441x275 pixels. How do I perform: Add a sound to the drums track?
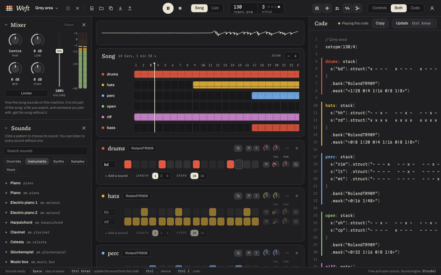(x=116, y=176)
